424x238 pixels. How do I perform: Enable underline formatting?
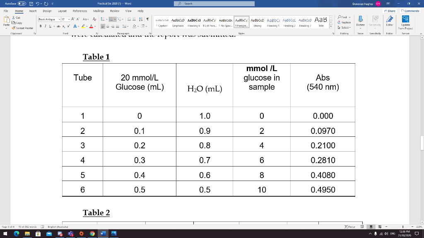pyautogui.click(x=49, y=26)
